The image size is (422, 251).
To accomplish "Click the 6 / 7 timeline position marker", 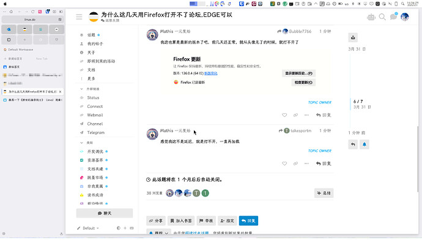I will (x=358, y=101).
